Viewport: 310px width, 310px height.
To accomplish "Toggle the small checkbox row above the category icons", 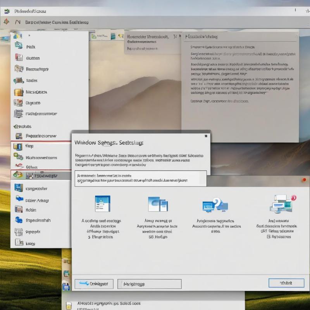I will click(x=139, y=178).
